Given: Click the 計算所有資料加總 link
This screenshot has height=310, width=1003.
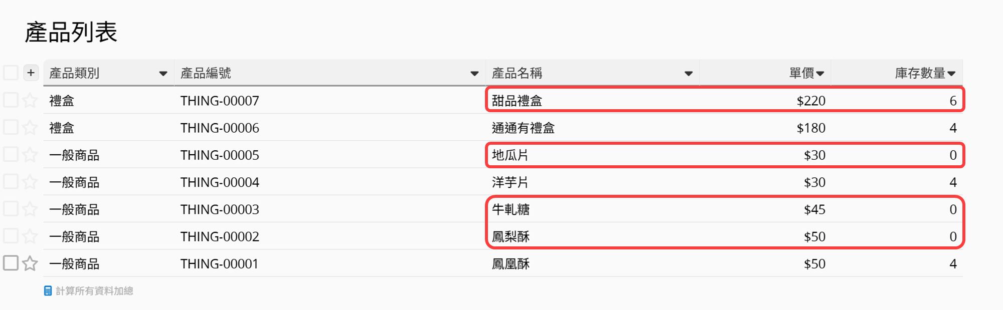Looking at the screenshot, I should pyautogui.click(x=94, y=291).
